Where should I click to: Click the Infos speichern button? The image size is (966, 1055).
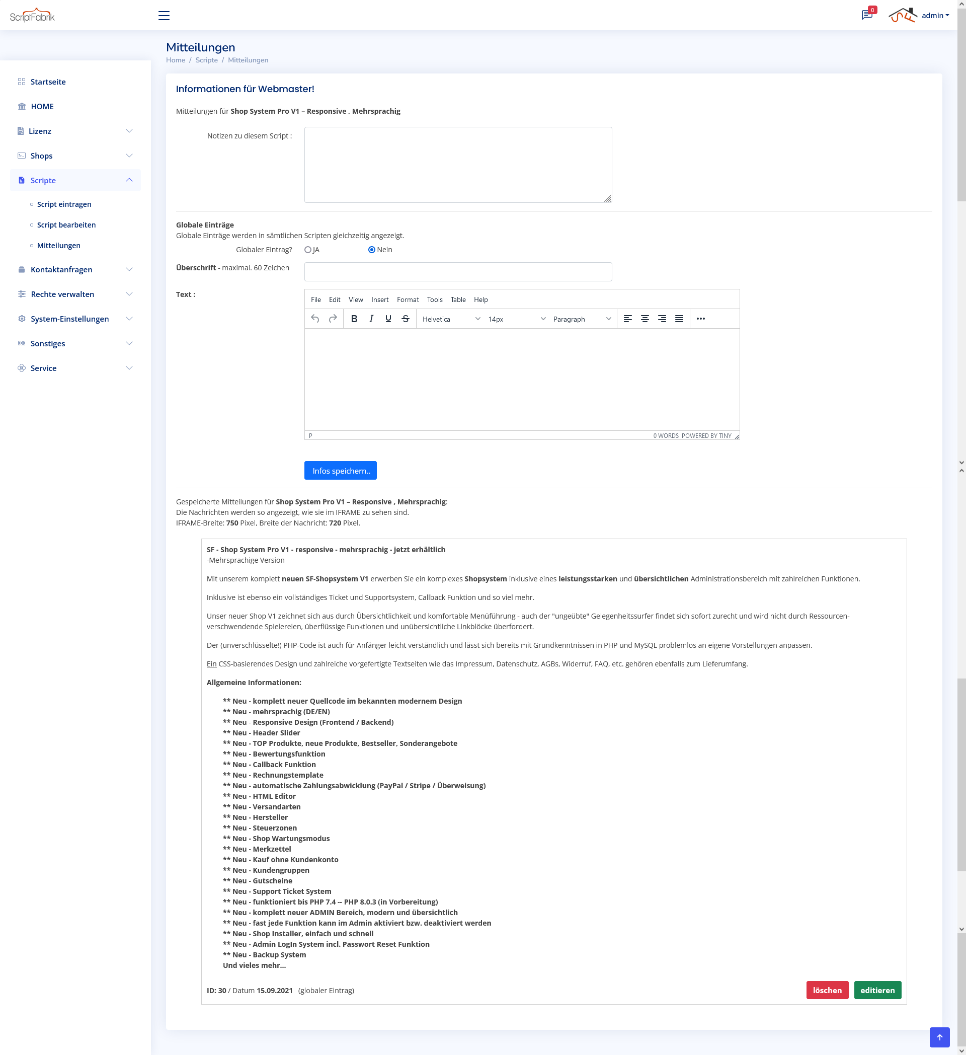point(341,471)
